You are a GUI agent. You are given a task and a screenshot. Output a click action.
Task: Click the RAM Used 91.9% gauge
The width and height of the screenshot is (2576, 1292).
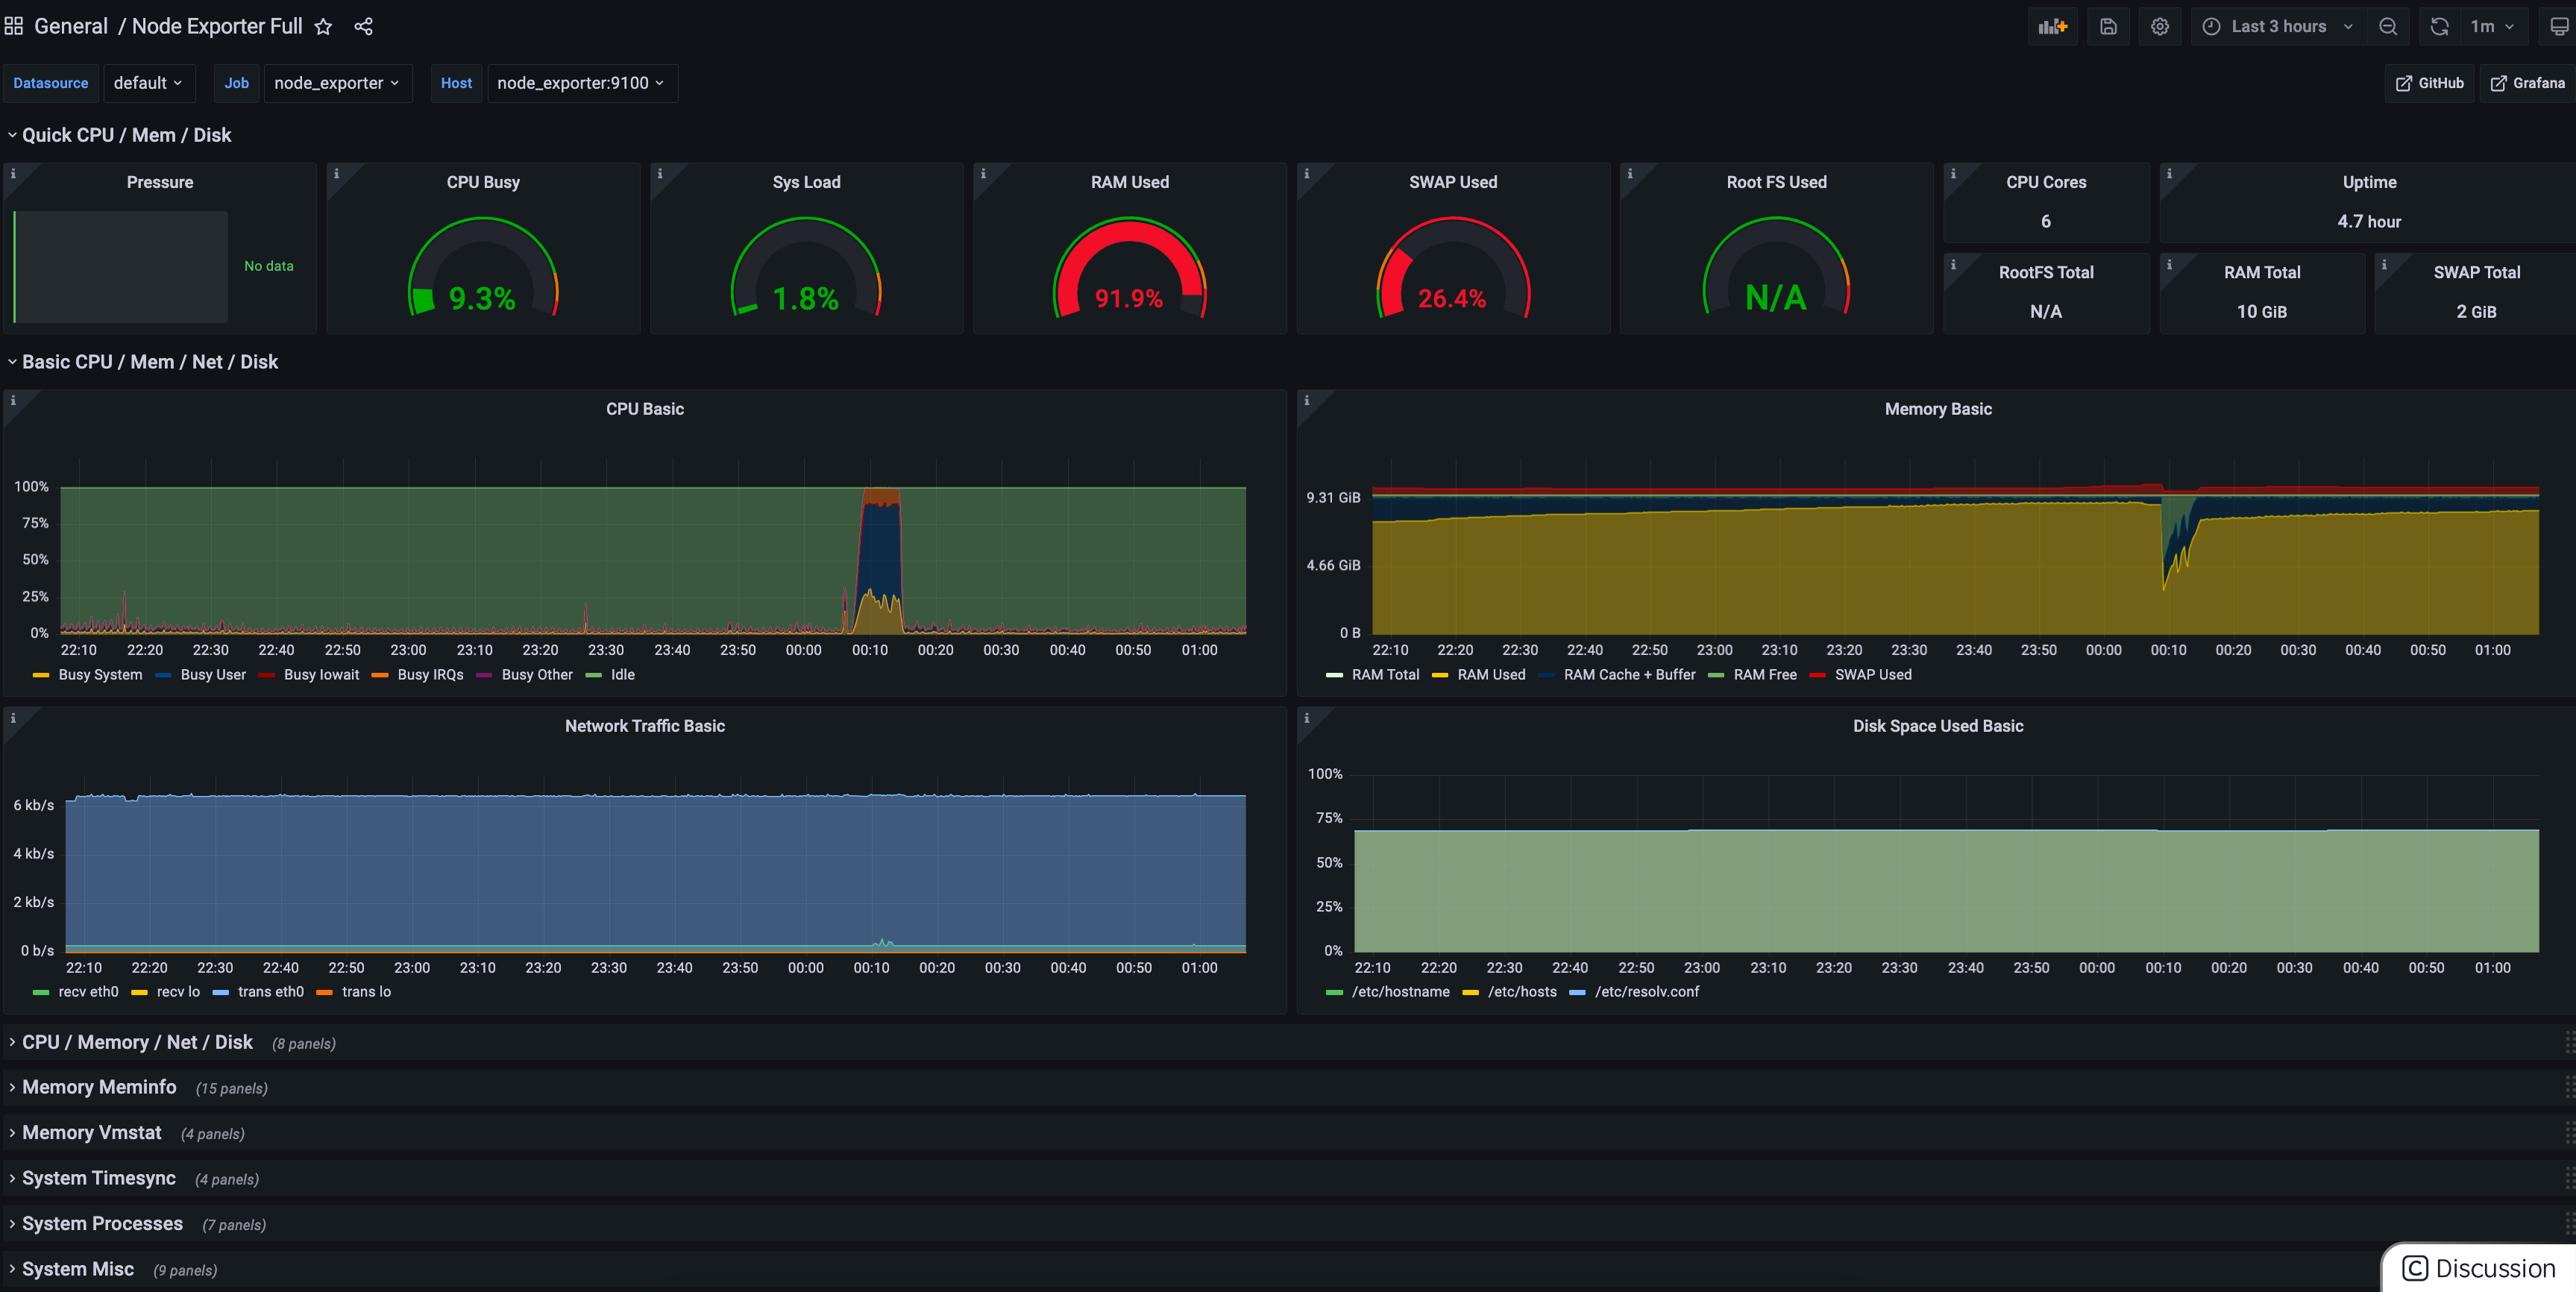click(1129, 268)
